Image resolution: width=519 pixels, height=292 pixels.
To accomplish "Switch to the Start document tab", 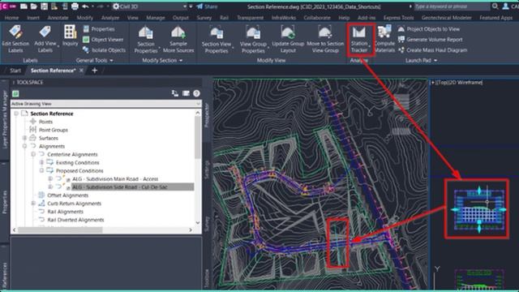I will click(x=15, y=71).
